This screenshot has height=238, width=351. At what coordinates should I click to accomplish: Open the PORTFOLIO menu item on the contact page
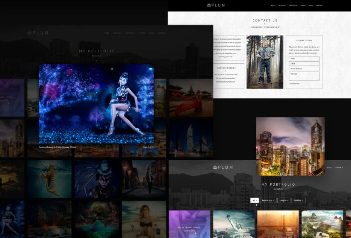(x=293, y=5)
